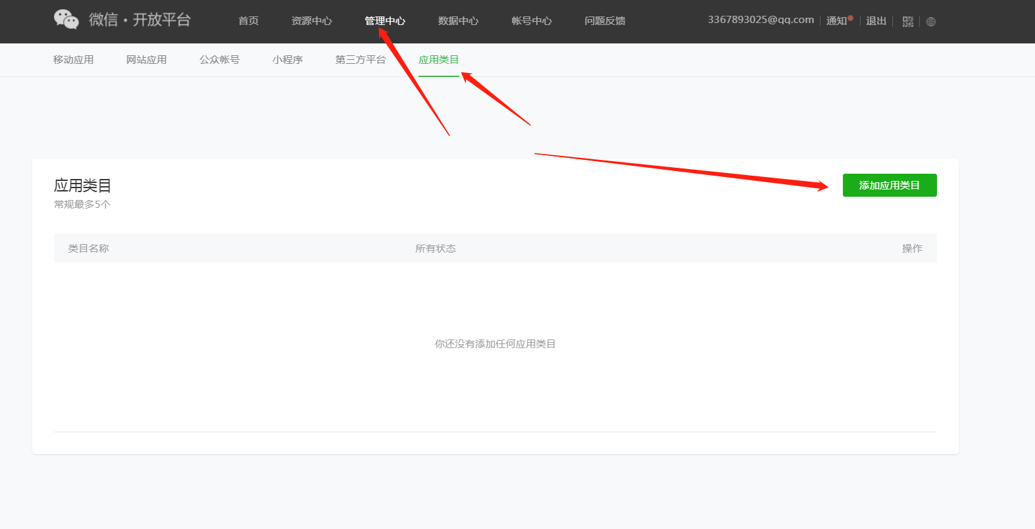This screenshot has width=1035, height=529.
Task: Open 数据中心 in top navigation
Action: pos(458,21)
